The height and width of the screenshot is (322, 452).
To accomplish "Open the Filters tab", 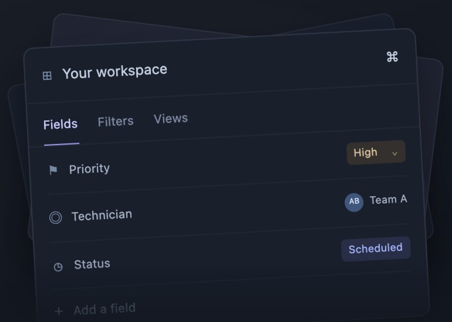I will click(x=115, y=121).
